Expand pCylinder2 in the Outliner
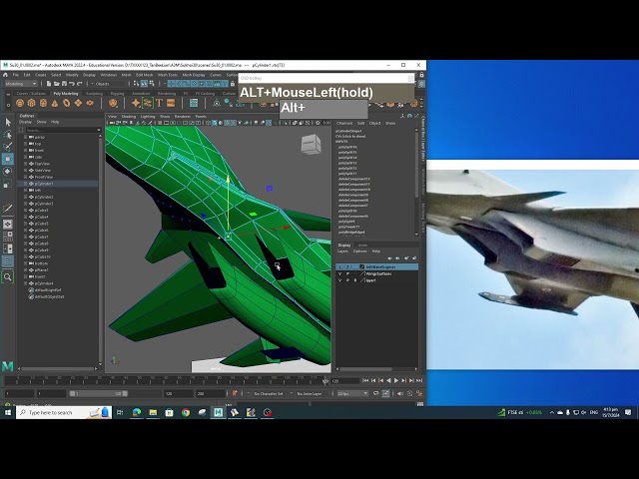 (26, 197)
